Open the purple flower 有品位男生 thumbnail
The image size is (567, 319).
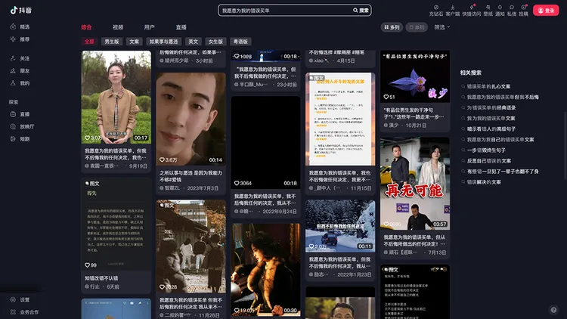coord(415,76)
